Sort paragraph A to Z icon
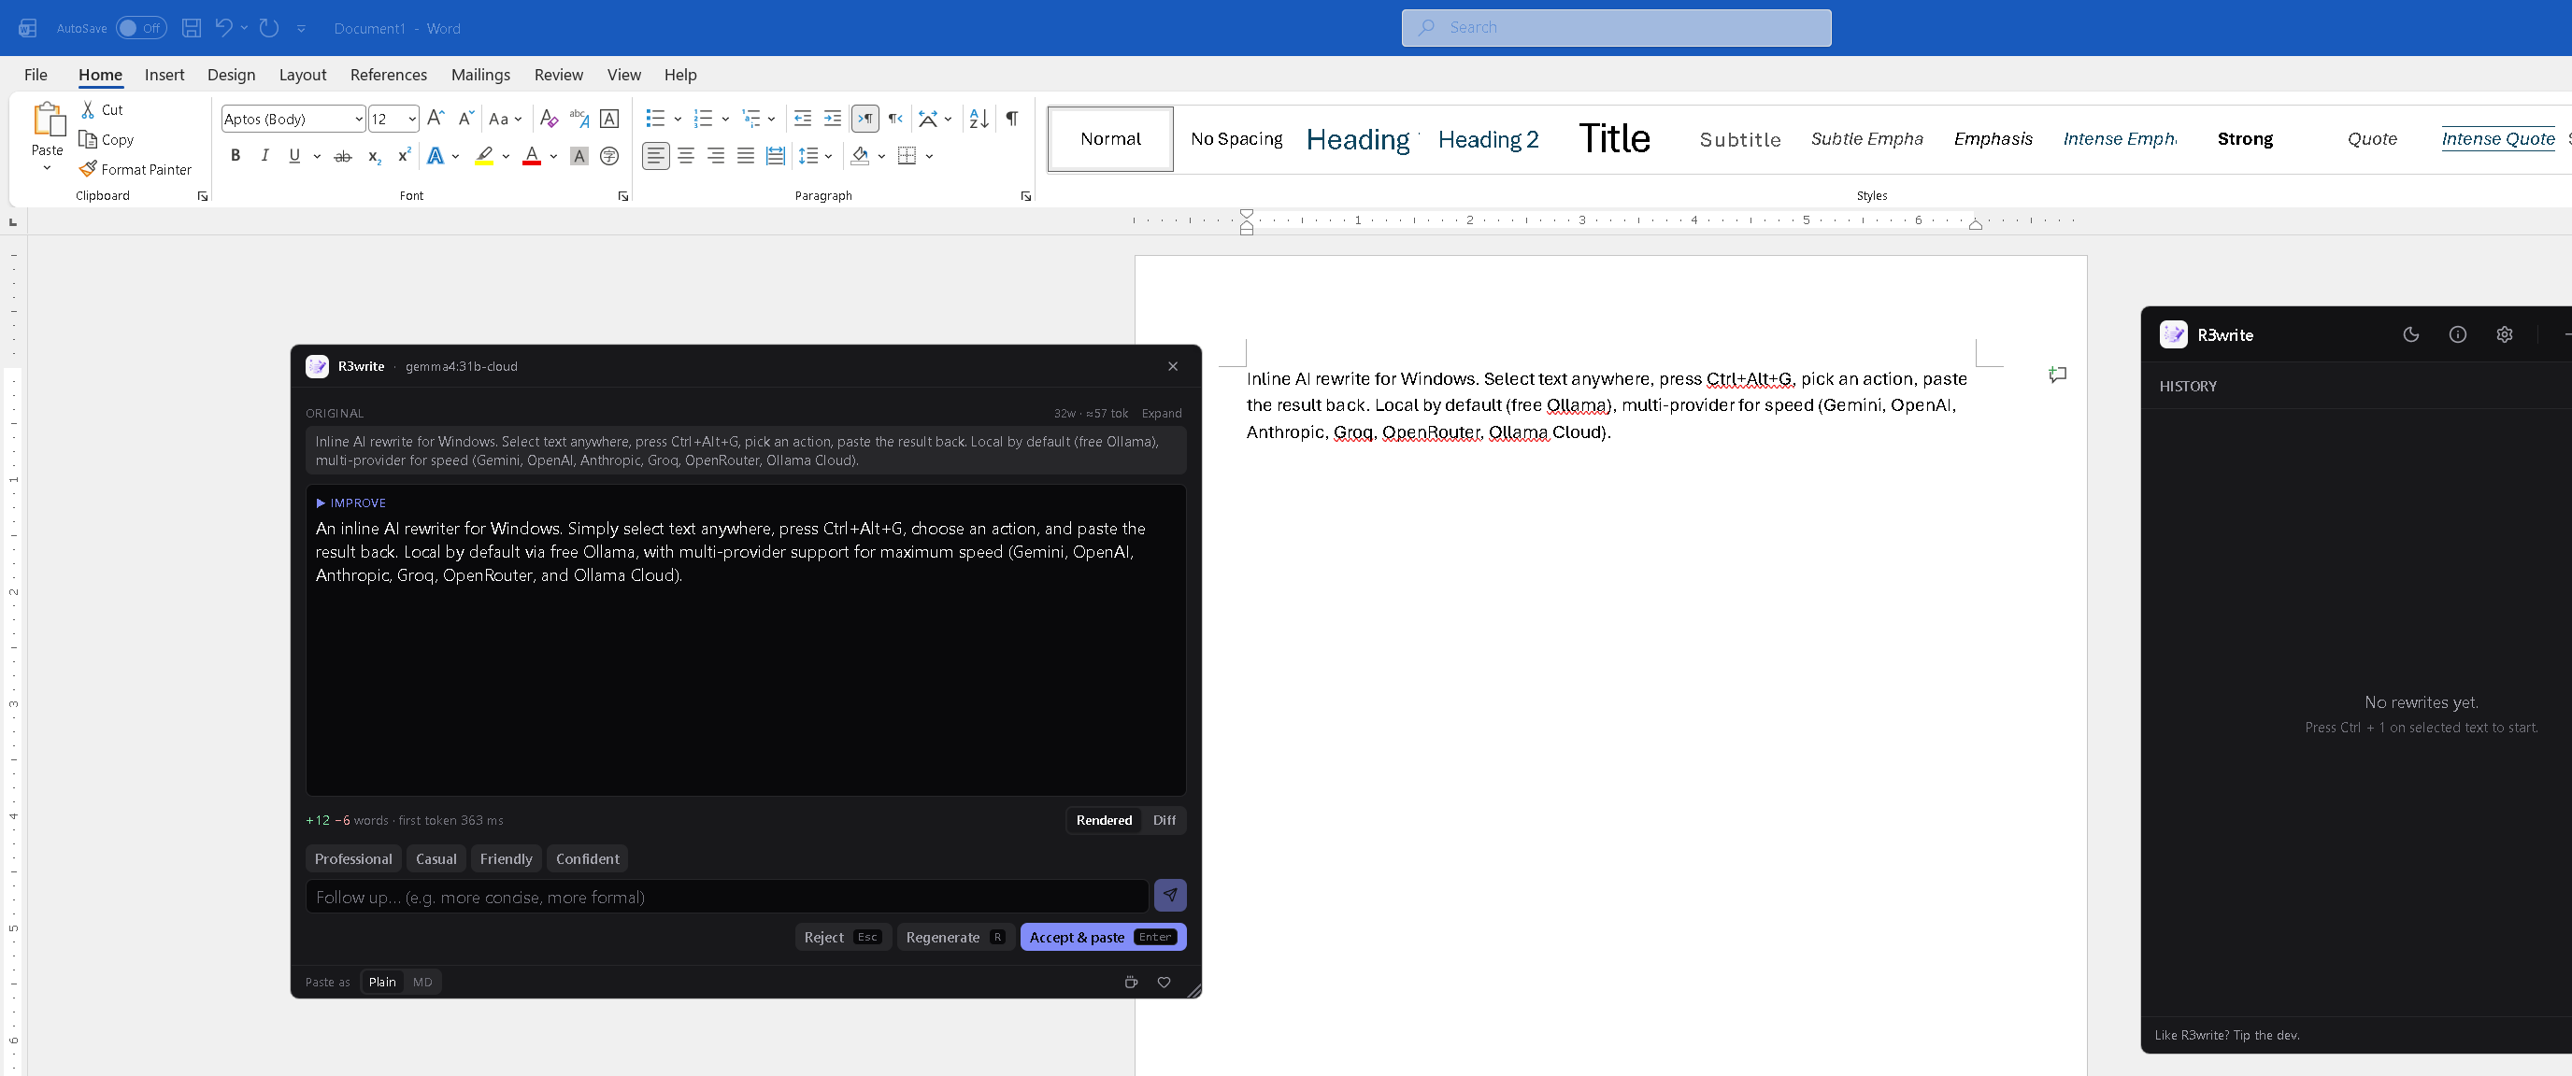This screenshot has width=2572, height=1076. [x=979, y=119]
